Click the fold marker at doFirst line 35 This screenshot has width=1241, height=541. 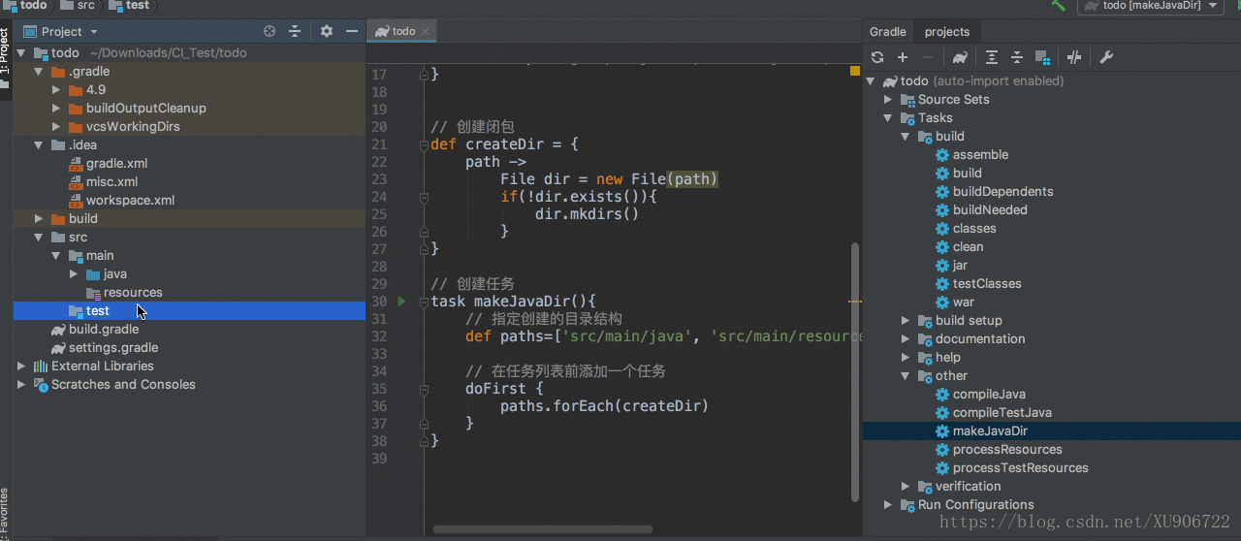(x=424, y=389)
